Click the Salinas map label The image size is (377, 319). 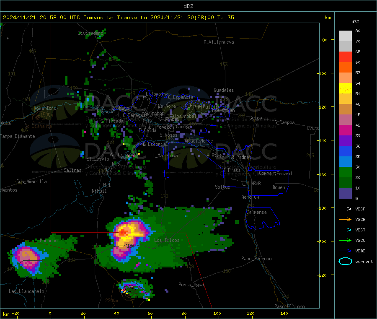[x=72, y=170]
